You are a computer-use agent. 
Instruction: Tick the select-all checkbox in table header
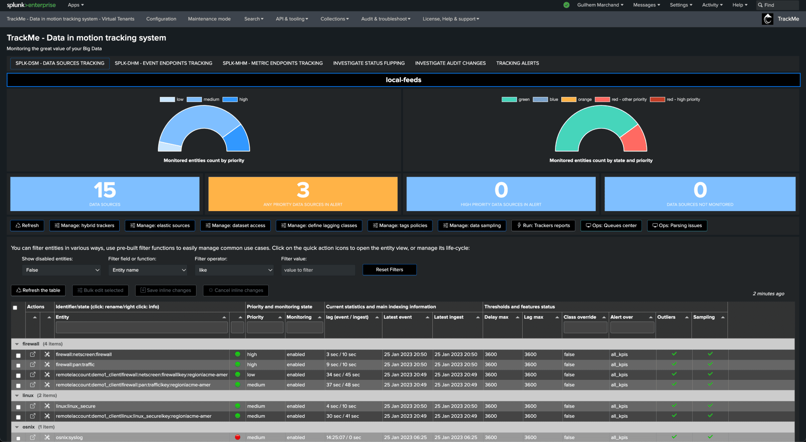point(15,308)
